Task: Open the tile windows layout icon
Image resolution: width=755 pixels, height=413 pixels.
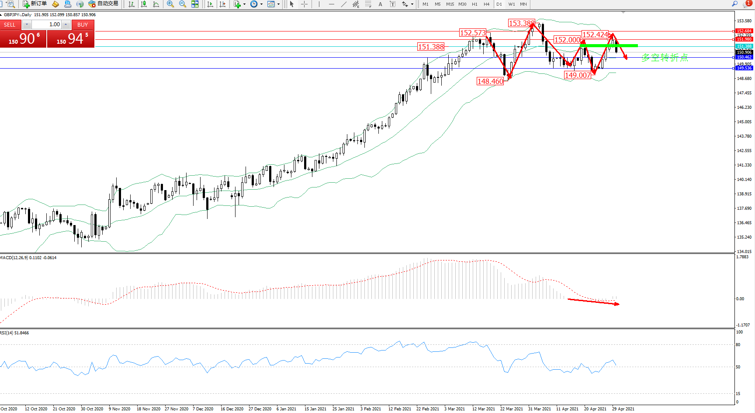Action: point(195,4)
